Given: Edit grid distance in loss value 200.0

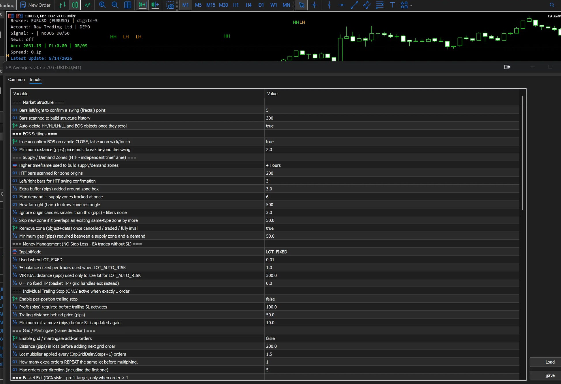Looking at the screenshot, I should point(392,346).
